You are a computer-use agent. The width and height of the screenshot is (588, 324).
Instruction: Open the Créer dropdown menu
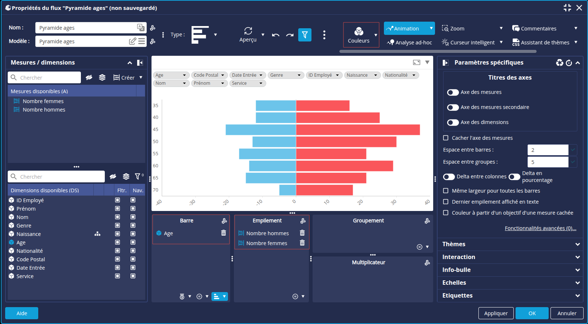tap(140, 77)
